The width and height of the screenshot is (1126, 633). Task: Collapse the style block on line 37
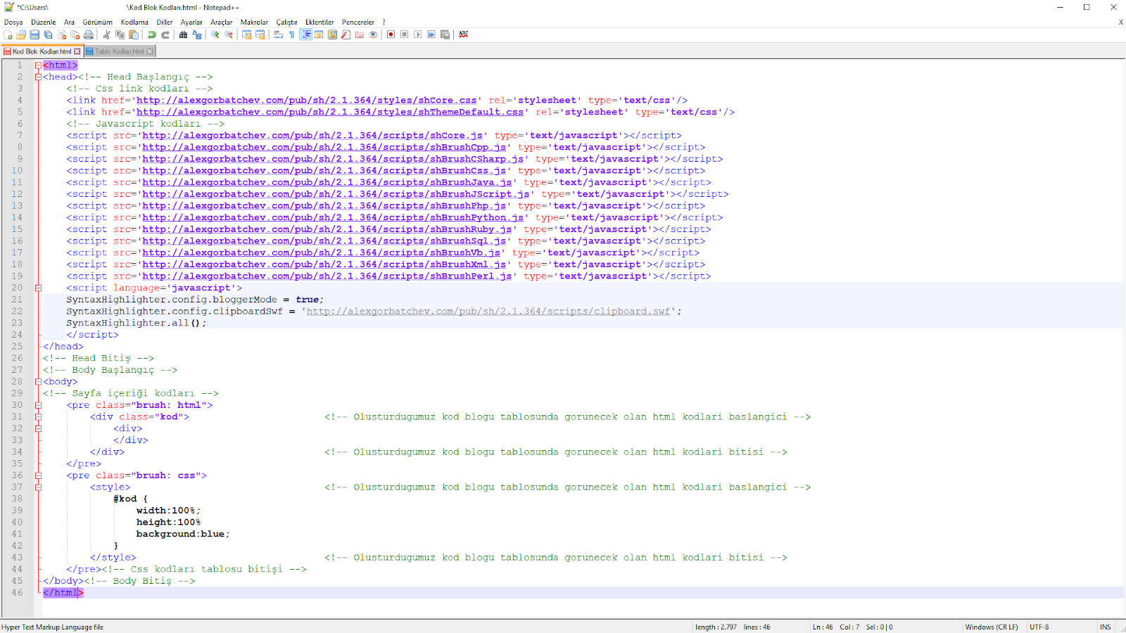pos(38,487)
